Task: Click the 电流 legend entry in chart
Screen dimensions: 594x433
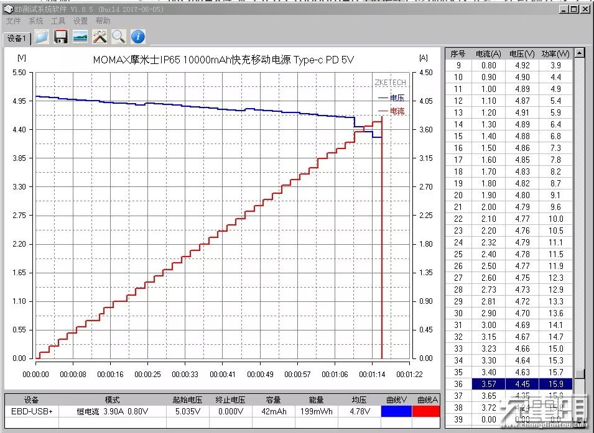Action: [x=391, y=111]
